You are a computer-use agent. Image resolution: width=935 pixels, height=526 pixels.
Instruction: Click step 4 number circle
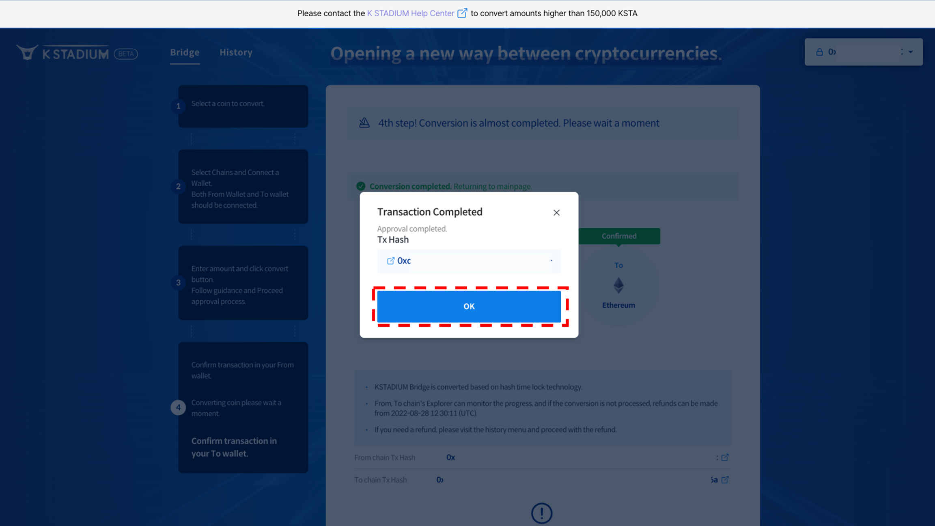pyautogui.click(x=178, y=407)
